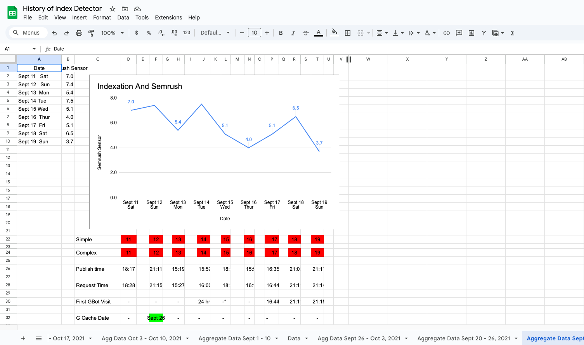The height and width of the screenshot is (345, 584).
Task: Click the Name Box showing A1
Action: coord(20,49)
